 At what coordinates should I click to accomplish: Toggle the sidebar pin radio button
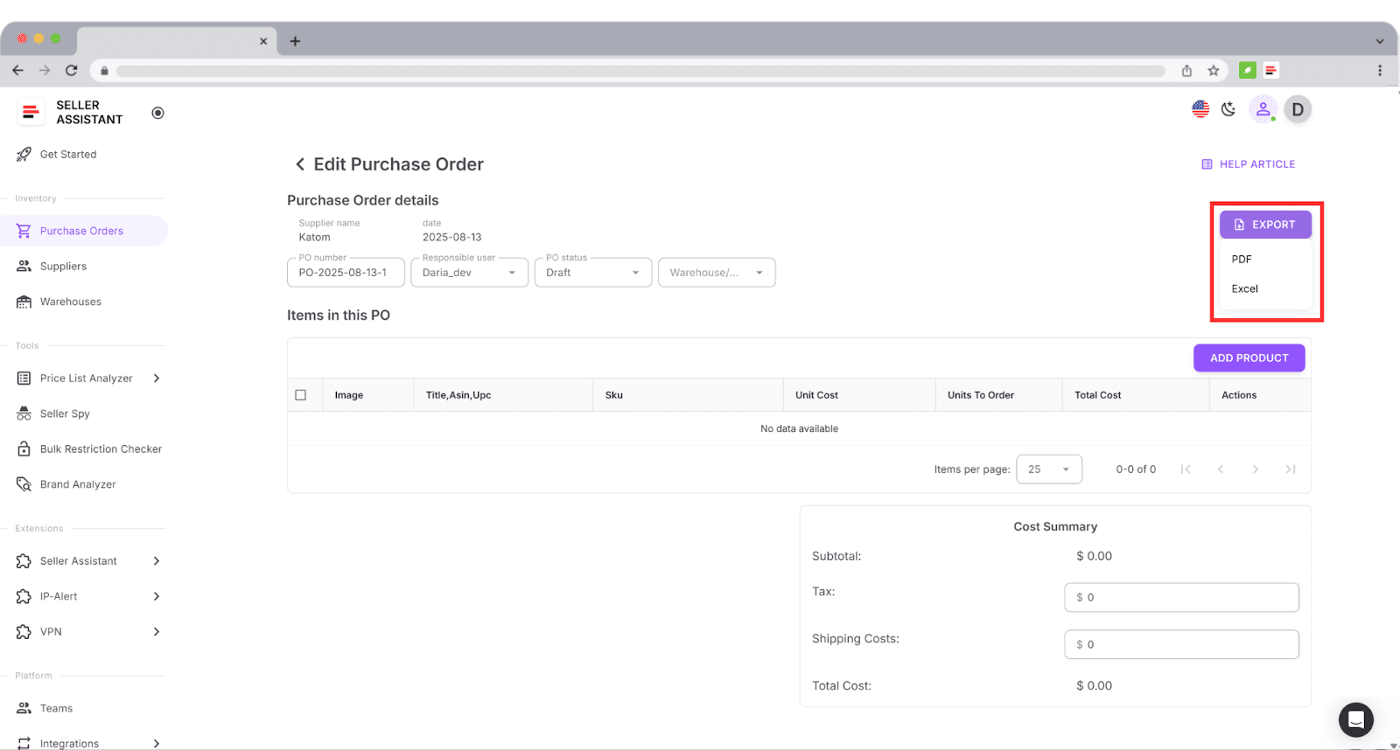[157, 113]
